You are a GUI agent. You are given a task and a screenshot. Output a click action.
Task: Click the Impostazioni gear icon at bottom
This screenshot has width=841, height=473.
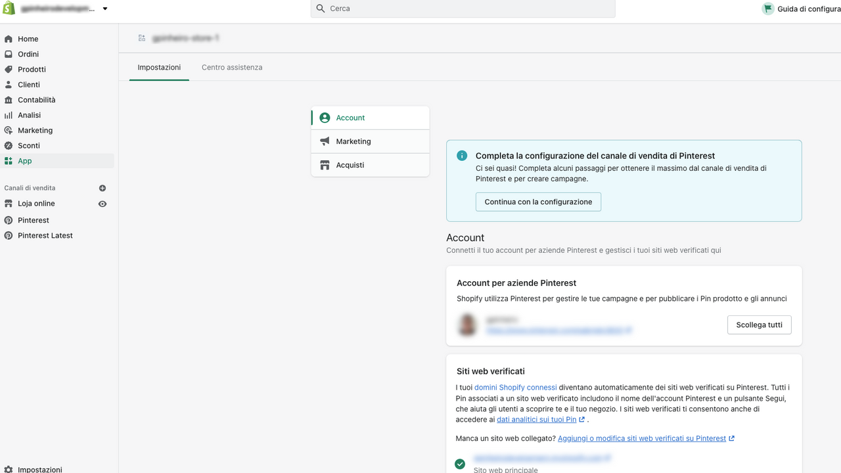pos(9,470)
